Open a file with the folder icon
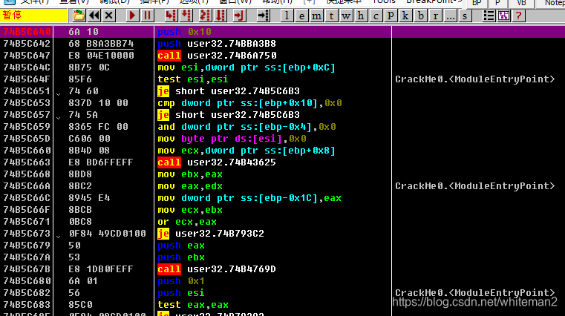The height and width of the screenshot is (316, 565). (79, 16)
